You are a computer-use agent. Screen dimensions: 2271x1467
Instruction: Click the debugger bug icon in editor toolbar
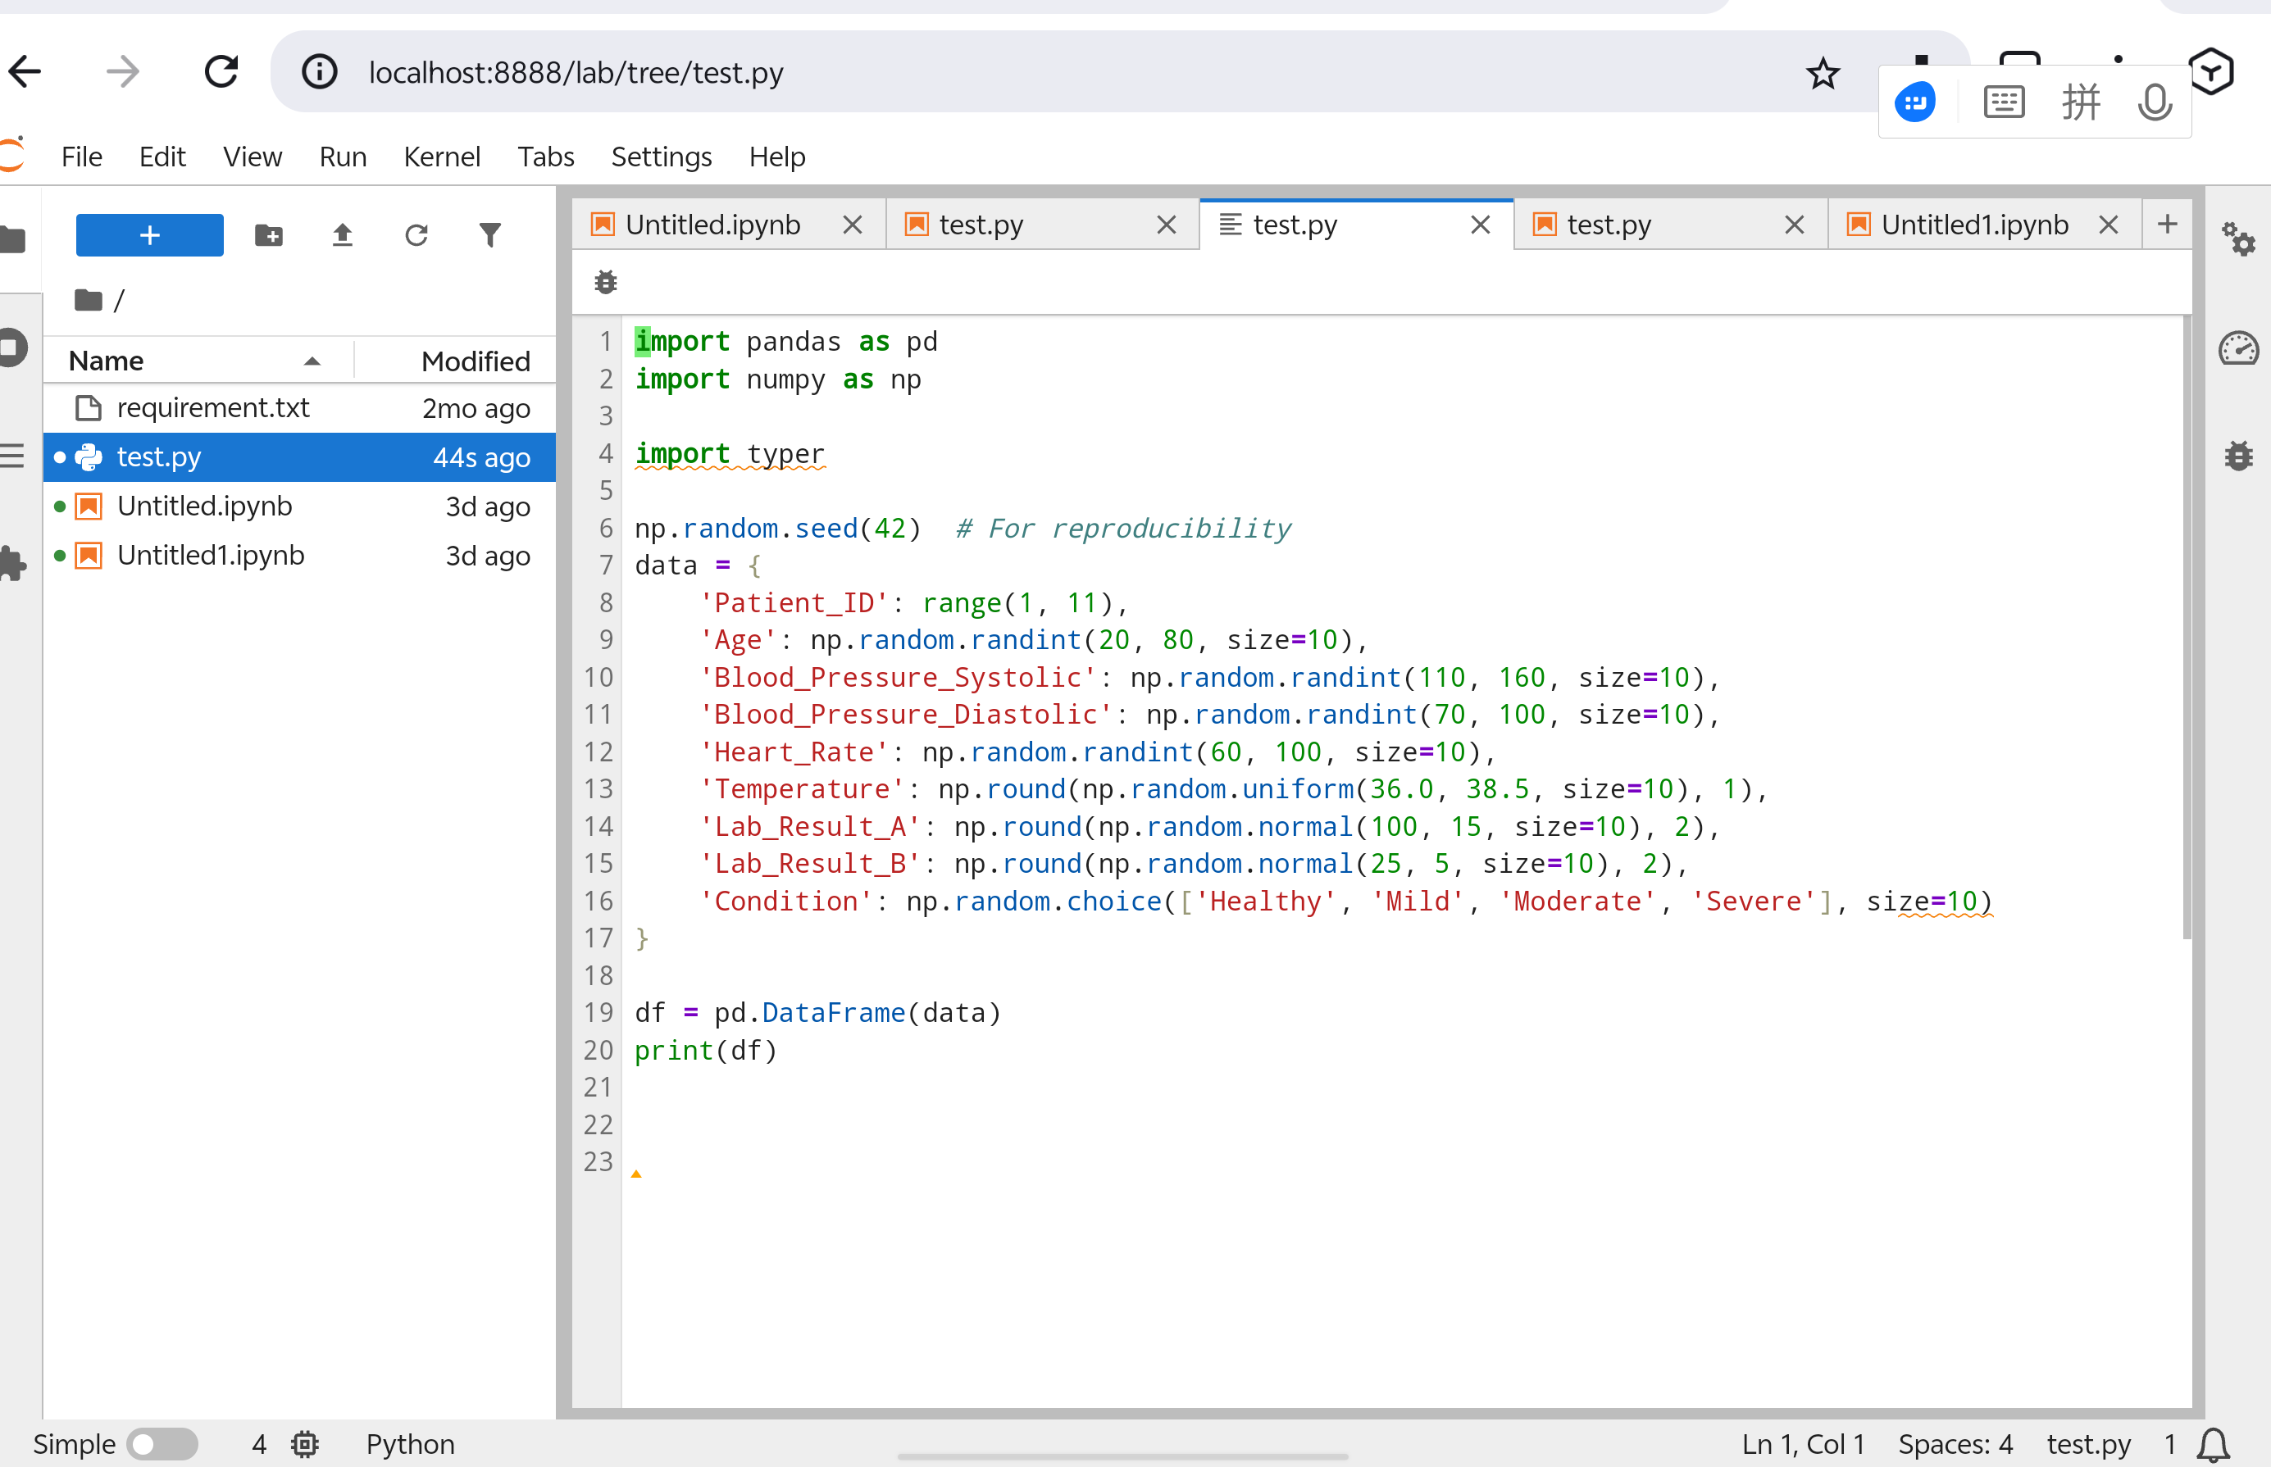(x=606, y=282)
